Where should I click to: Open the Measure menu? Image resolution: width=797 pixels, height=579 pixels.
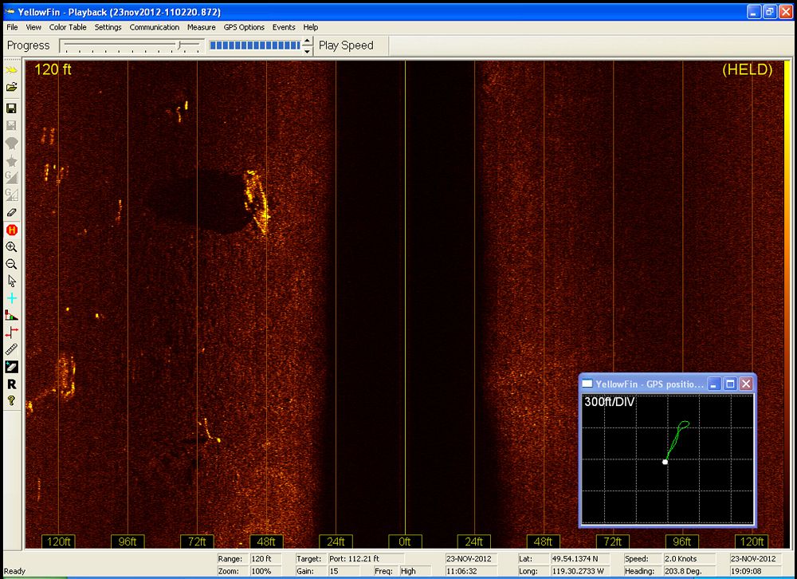(x=201, y=27)
